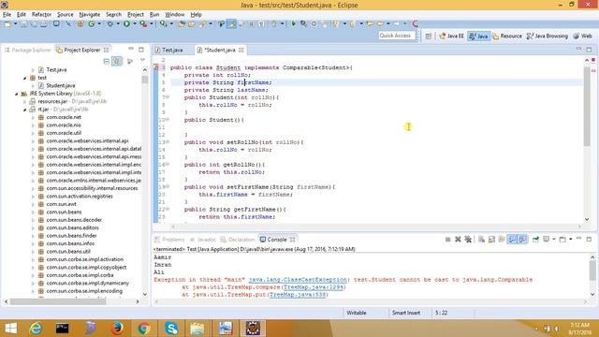The width and height of the screenshot is (599, 337).
Task: Close the Student.java editor tab
Action: tap(241, 50)
